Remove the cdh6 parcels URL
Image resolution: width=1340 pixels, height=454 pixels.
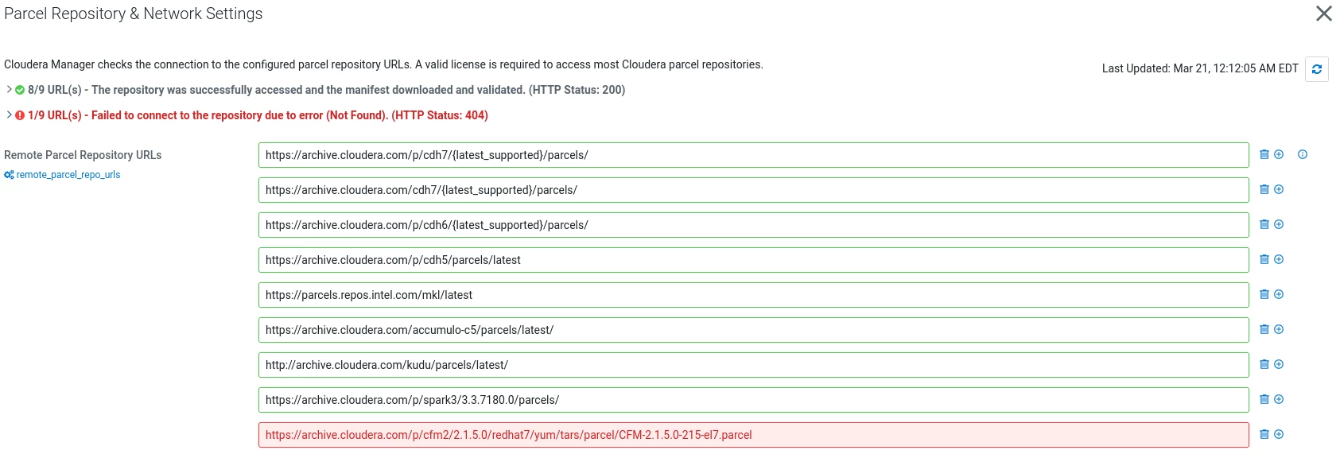1264,224
